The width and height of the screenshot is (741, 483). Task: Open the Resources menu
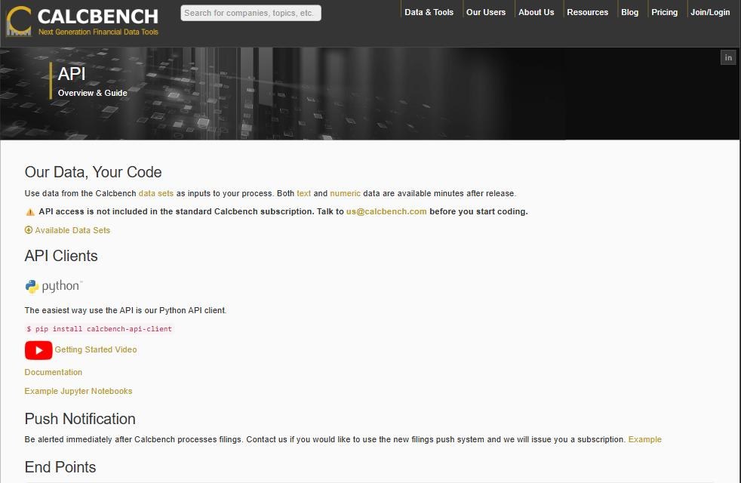(587, 12)
